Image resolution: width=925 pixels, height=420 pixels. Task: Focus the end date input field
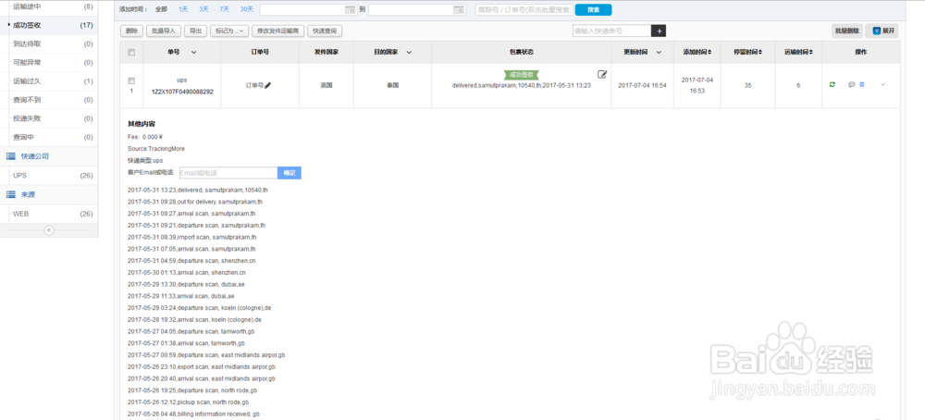pyautogui.click(x=416, y=9)
